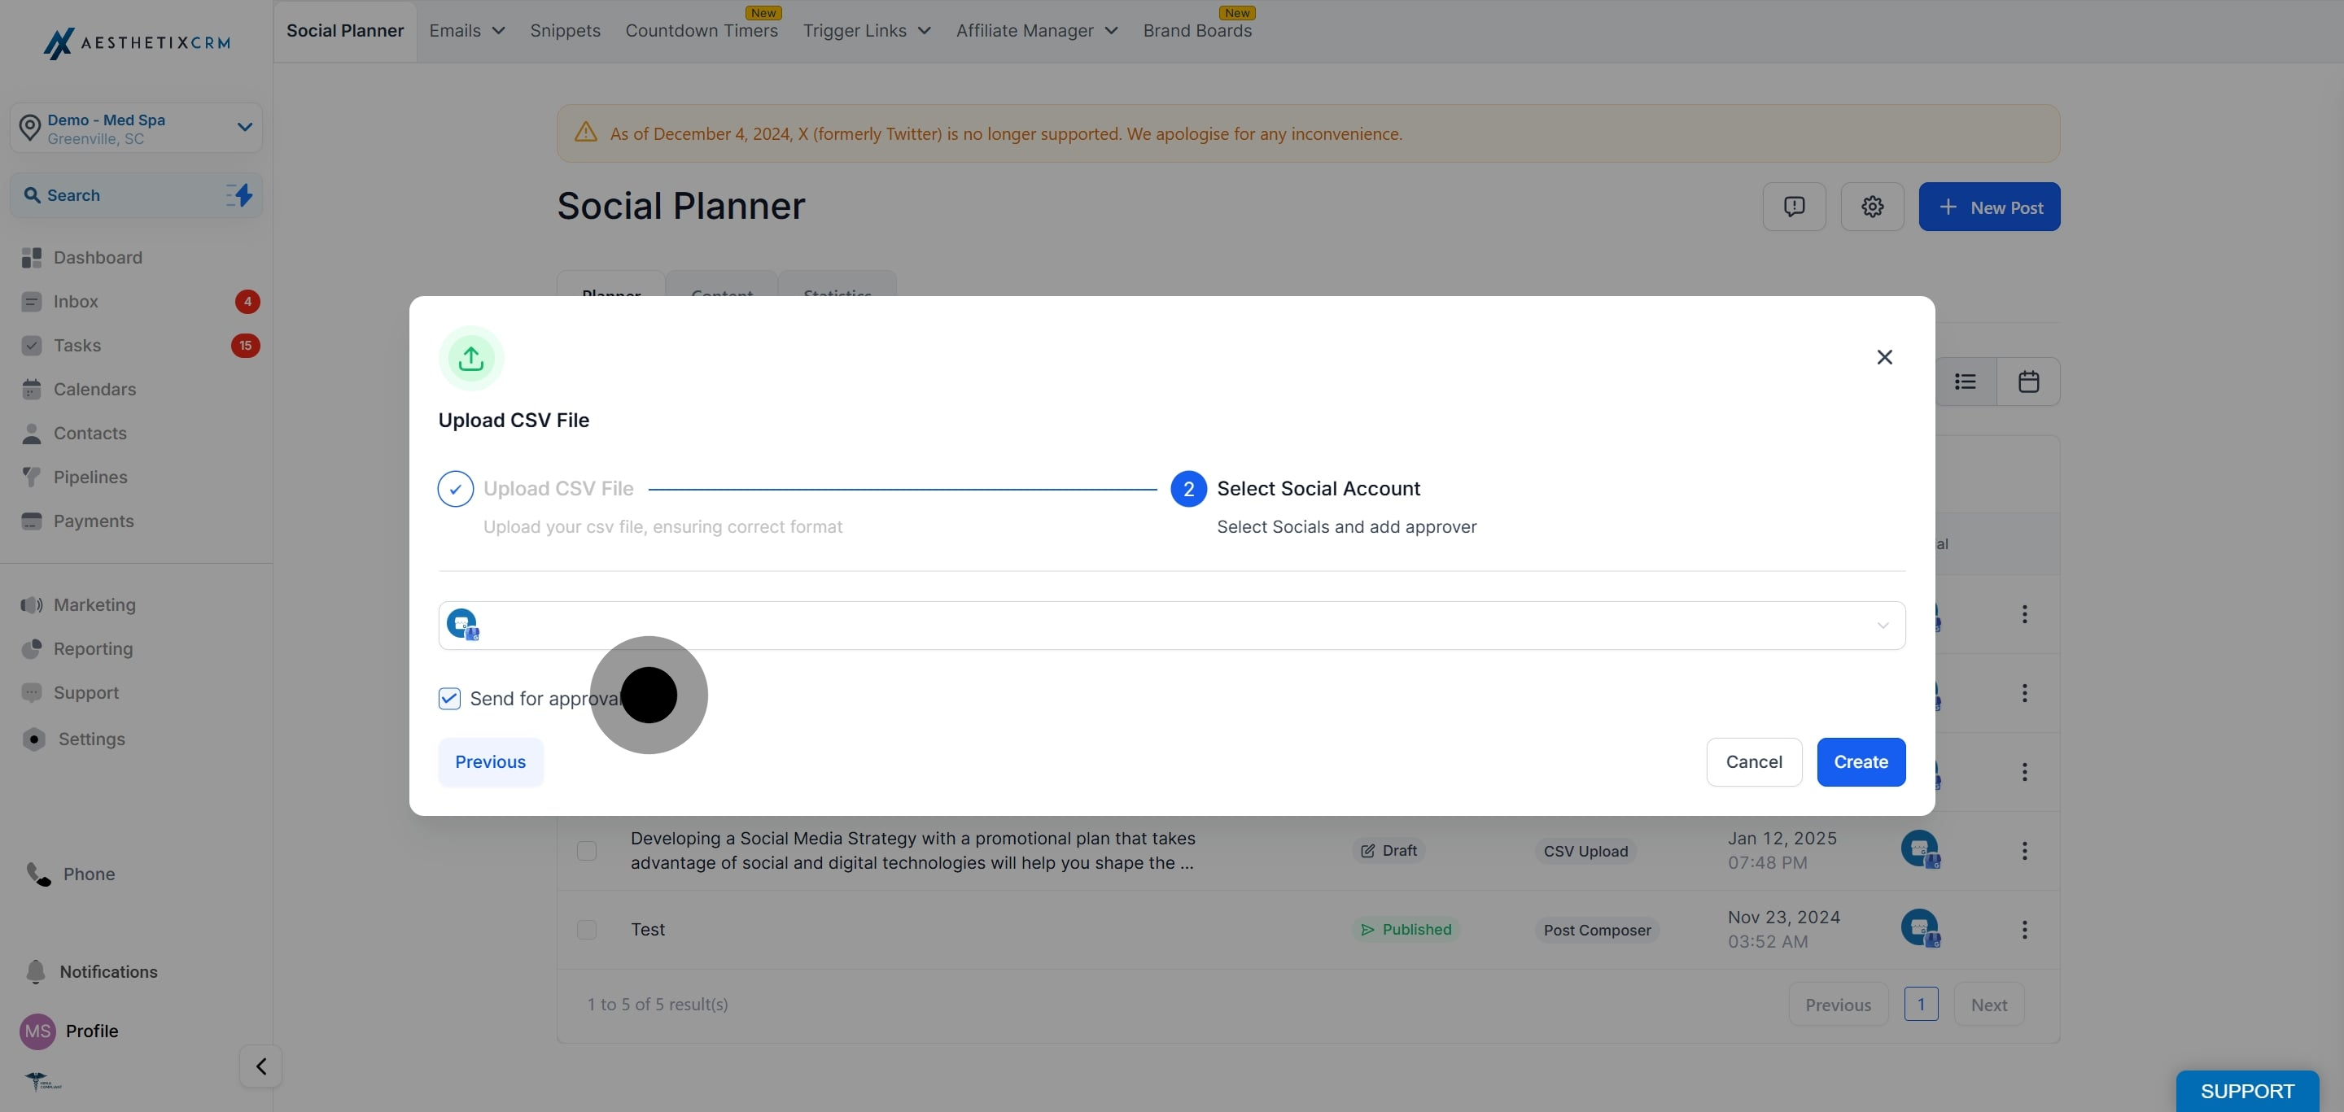Collapse the sidebar with arrow button

(261, 1066)
